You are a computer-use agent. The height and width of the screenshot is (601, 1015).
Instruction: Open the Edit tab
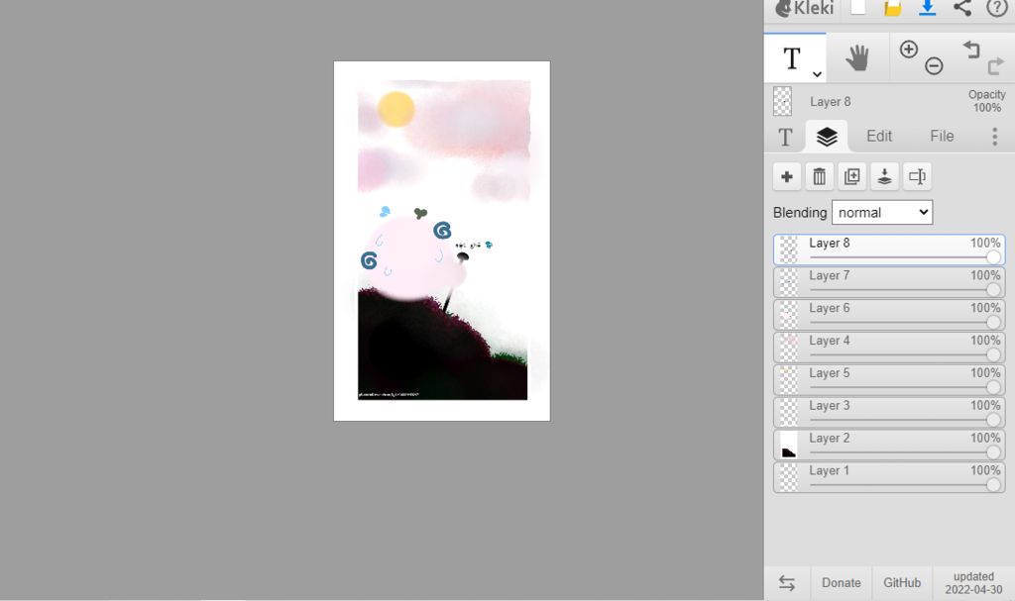tap(879, 136)
